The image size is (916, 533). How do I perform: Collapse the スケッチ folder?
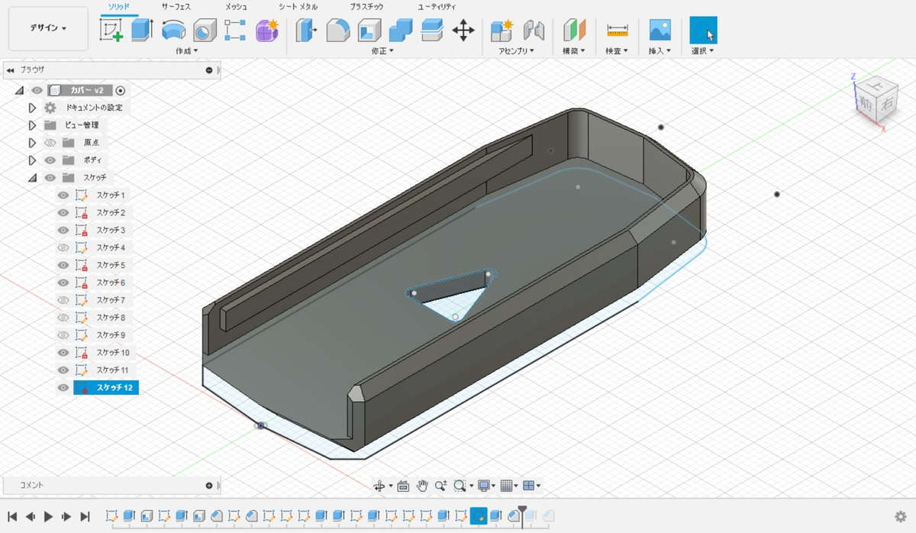pos(32,178)
